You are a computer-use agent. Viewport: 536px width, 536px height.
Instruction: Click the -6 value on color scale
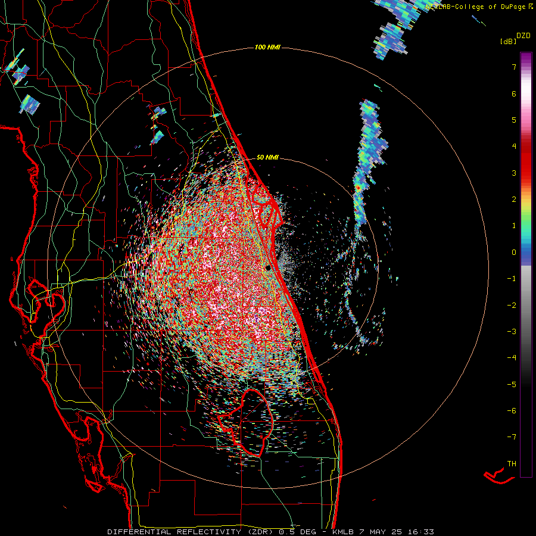tap(512, 411)
